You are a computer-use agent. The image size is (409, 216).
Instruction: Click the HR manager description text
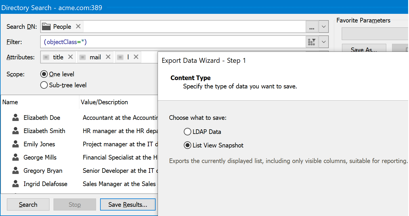point(120,131)
